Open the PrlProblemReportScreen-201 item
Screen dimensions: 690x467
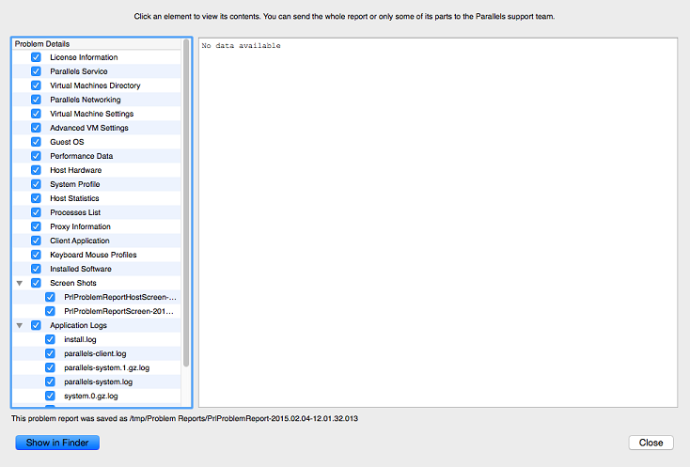[118, 311]
